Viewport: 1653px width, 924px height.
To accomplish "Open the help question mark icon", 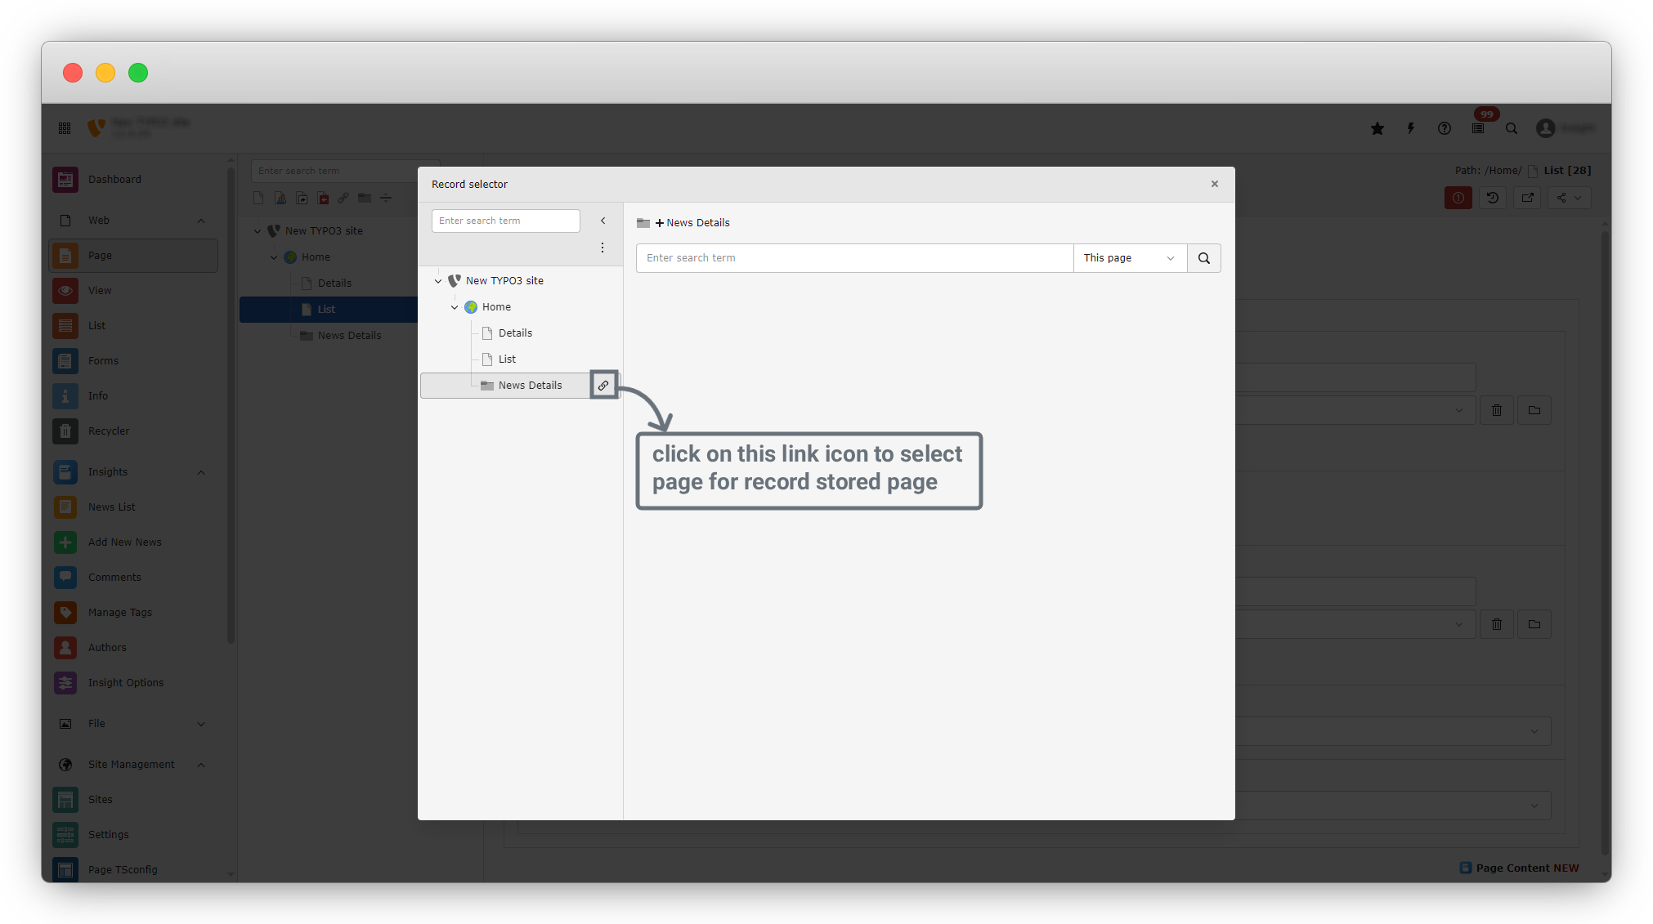I will pos(1445,128).
